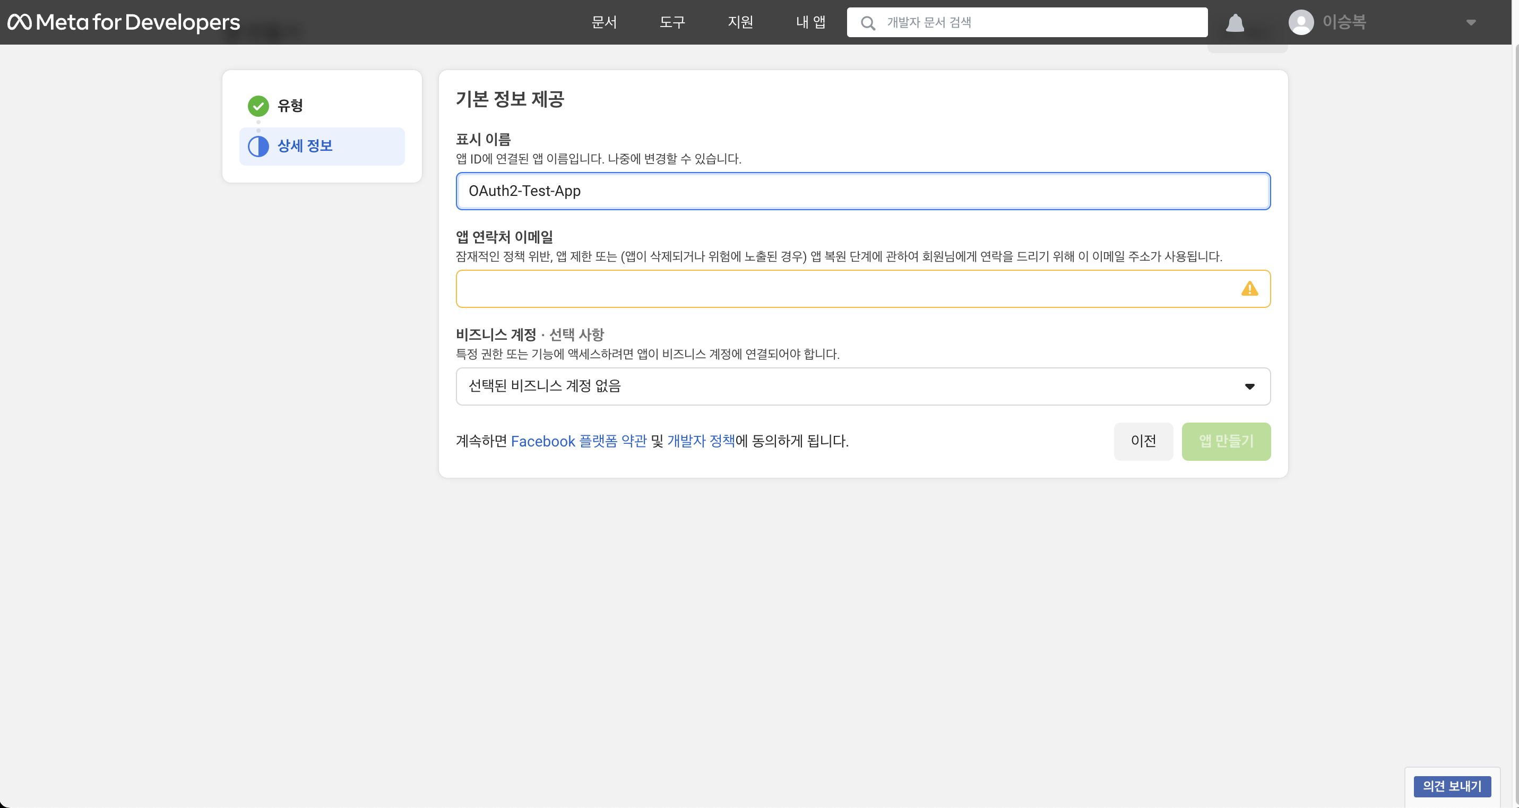Click the Meta infinity logo icon
The width and height of the screenshot is (1519, 808).
20,22
